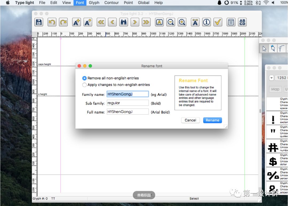Click the ABCD glyph overview icon
This screenshot has height=206, width=288.
242,22
